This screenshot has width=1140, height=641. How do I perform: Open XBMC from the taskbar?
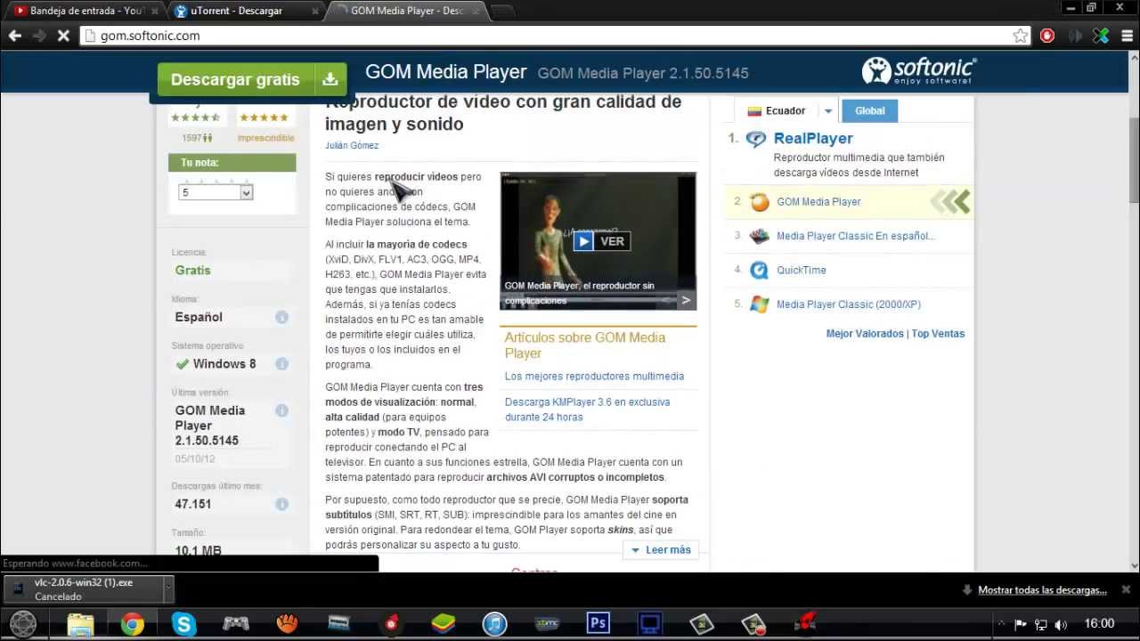547,624
